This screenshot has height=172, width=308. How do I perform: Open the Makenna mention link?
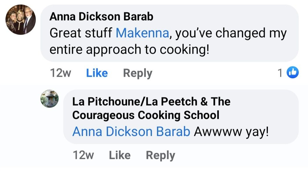142,33
